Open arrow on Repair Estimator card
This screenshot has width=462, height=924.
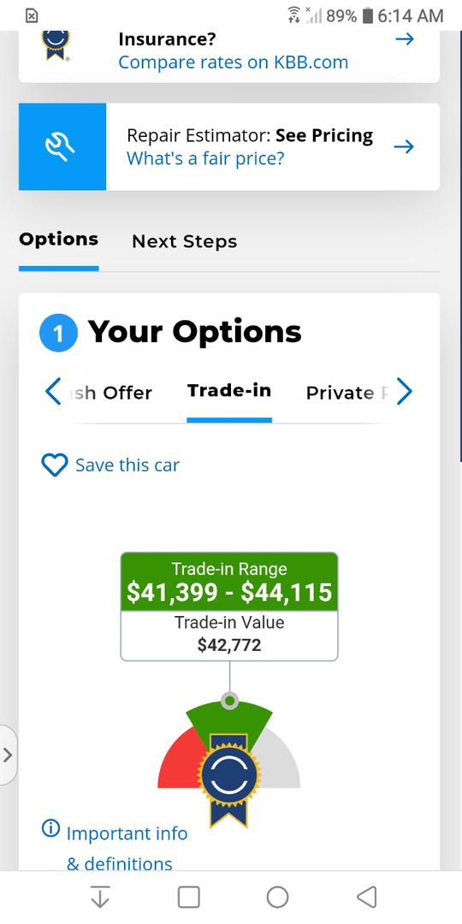point(404,147)
